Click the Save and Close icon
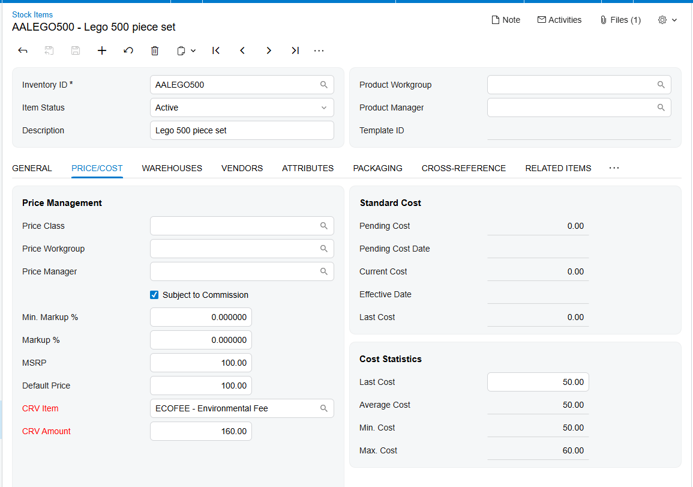Screen dimensions: 693x487 pos(49,50)
